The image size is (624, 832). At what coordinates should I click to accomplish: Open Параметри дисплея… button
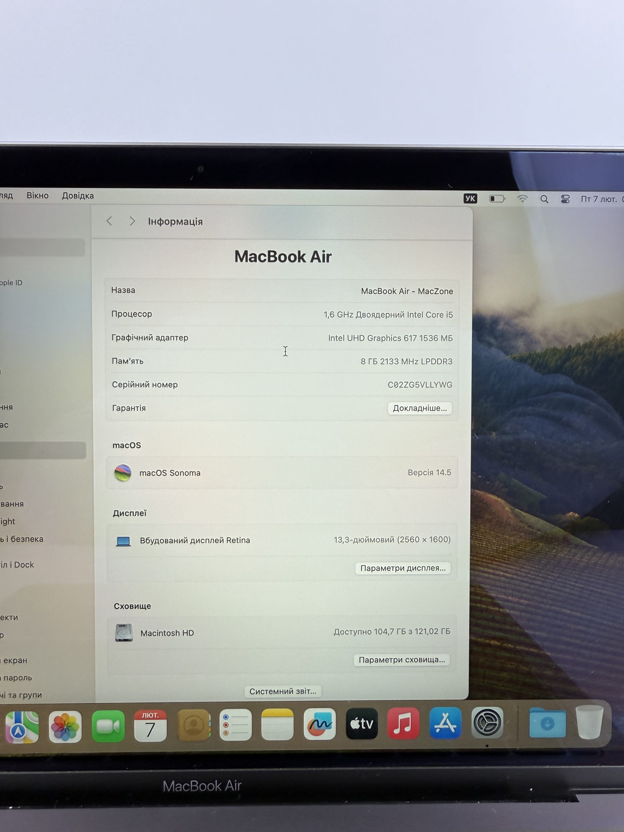[x=403, y=568]
